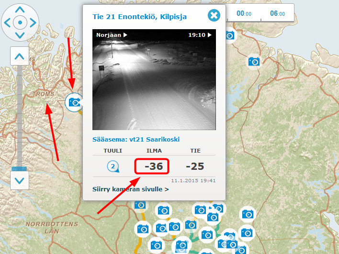
Task: Select the highlighted camera marker near Troms
Action: coord(74,102)
